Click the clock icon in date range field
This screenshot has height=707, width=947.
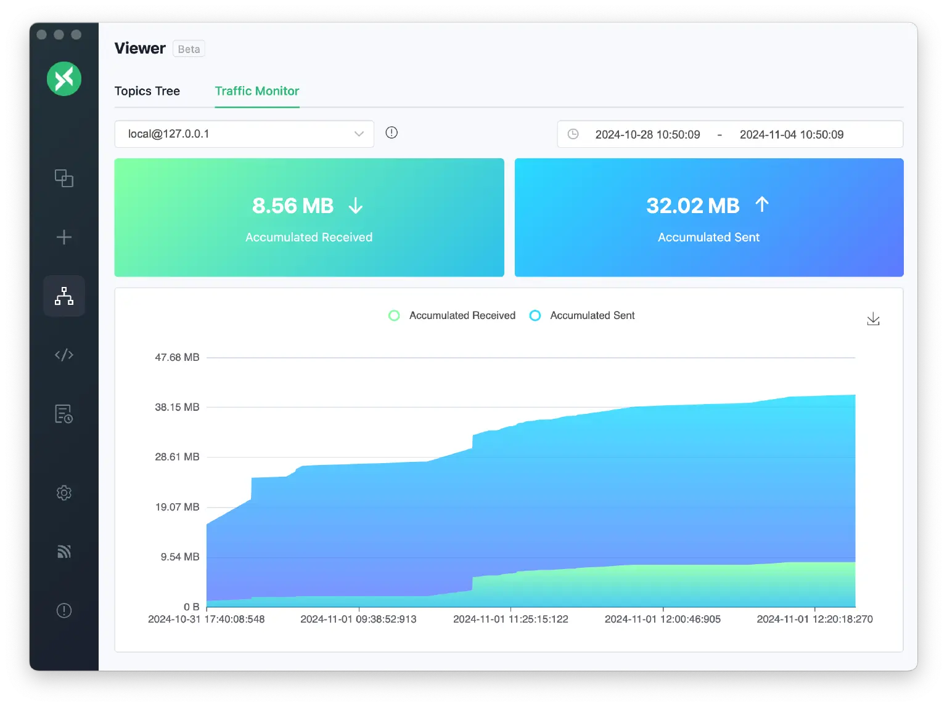573,134
